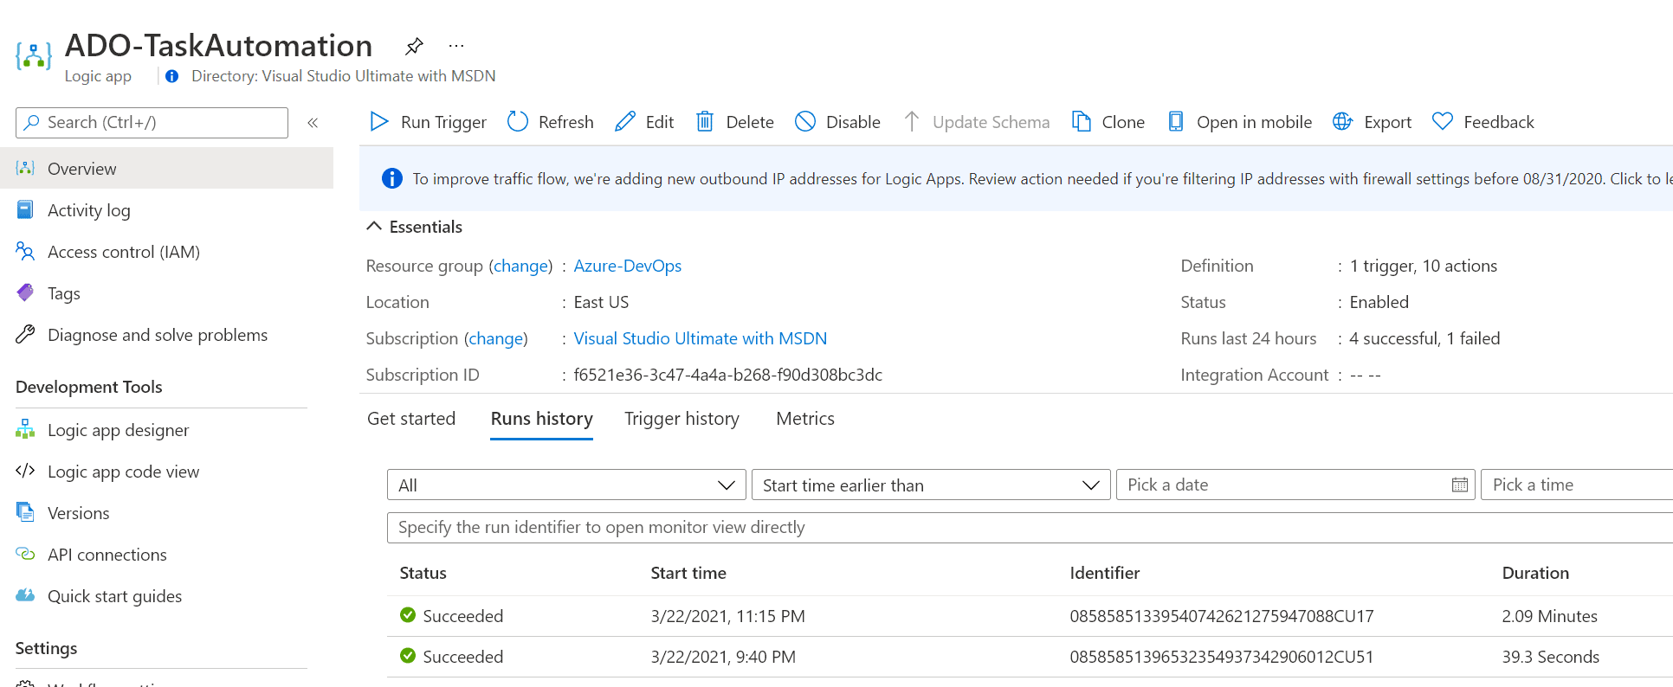
Task: Click the Quick start guides cloud icon
Action: click(25, 595)
